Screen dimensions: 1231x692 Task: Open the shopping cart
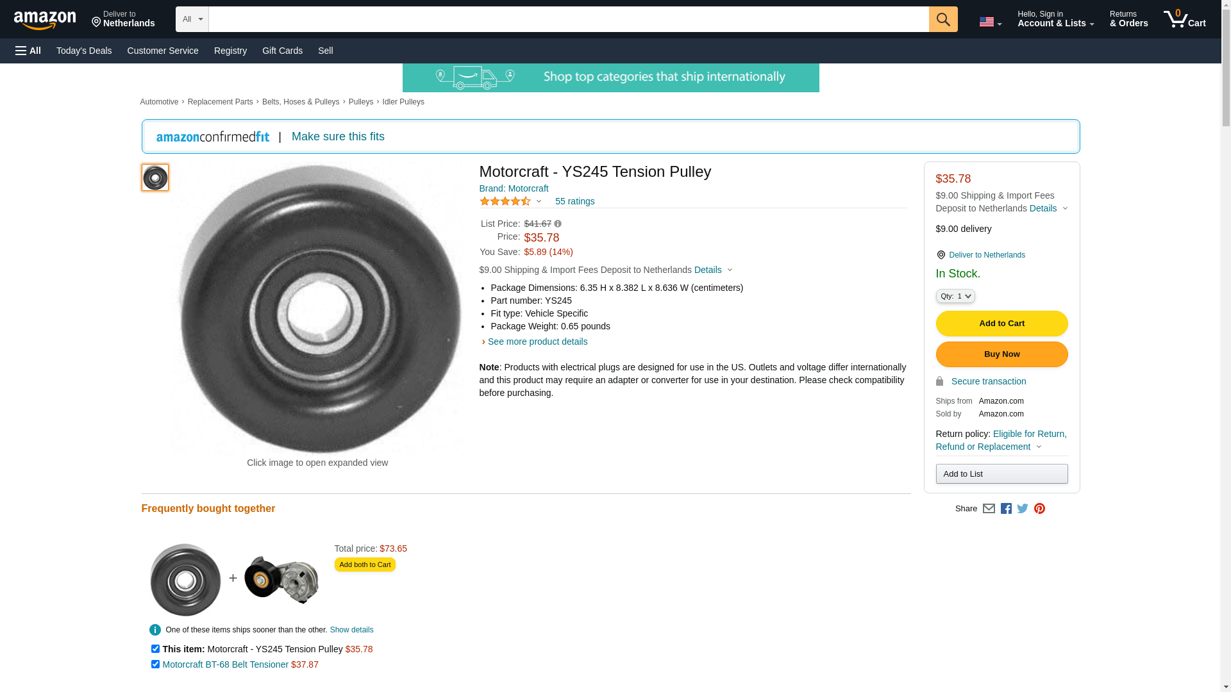click(1184, 19)
